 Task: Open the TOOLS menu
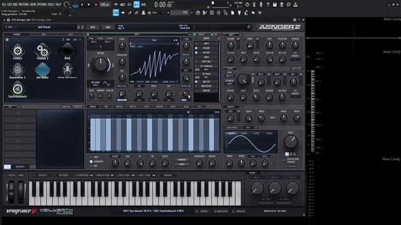51,4
